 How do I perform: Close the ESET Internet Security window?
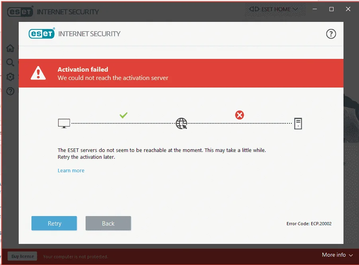[x=348, y=9]
